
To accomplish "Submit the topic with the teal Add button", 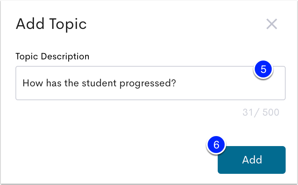I will [251, 160].
